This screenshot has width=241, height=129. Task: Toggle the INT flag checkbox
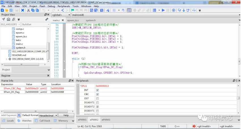(98, 90)
